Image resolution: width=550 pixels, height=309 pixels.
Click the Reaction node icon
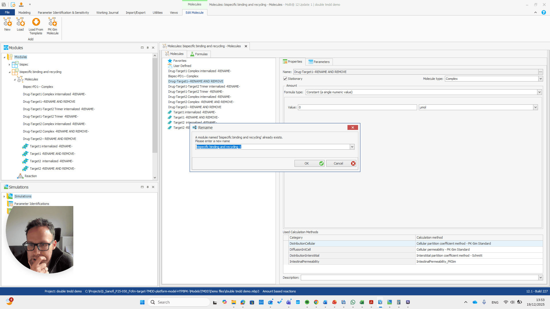(x=20, y=176)
